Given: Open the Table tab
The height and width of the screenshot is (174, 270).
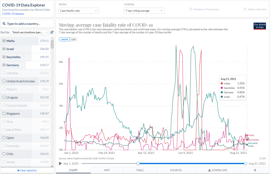Looking at the screenshot, I should pyautogui.click(x=140, y=170).
